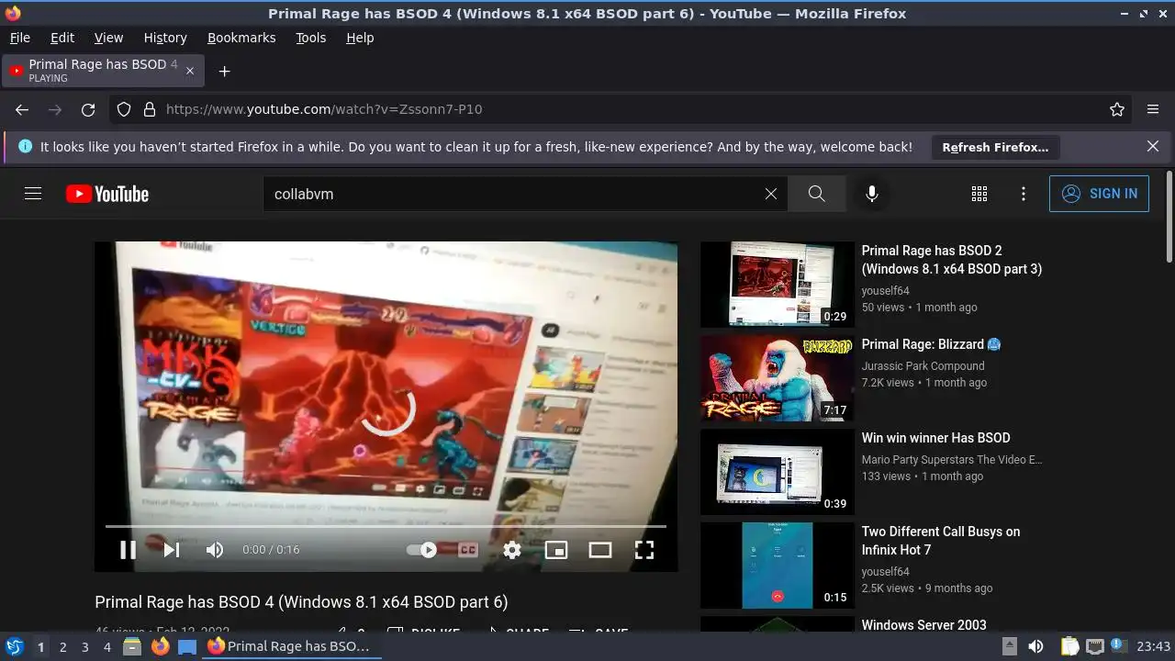The width and height of the screenshot is (1175, 661).
Task: Open the Edit menu
Action: coord(62,38)
